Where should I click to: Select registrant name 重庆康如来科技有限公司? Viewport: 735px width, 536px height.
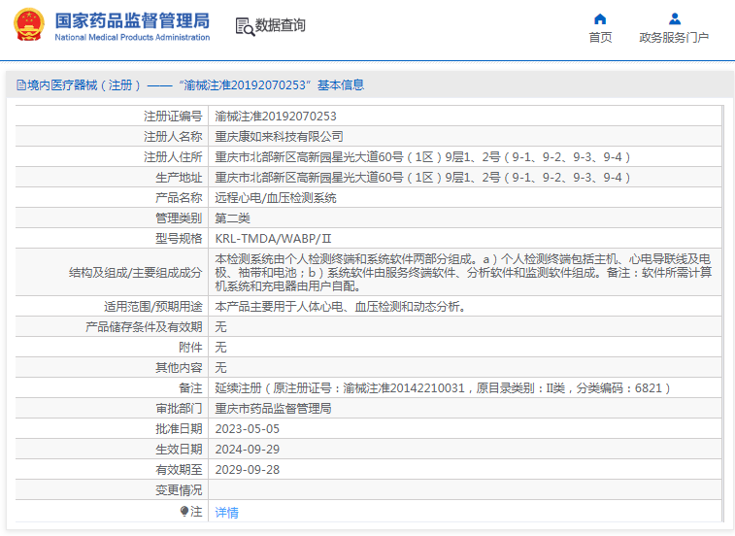[x=279, y=137]
